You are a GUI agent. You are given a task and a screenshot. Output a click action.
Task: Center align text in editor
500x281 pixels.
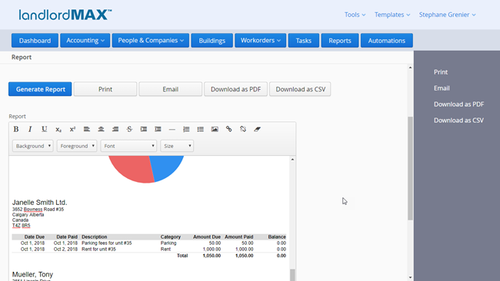[101, 129]
